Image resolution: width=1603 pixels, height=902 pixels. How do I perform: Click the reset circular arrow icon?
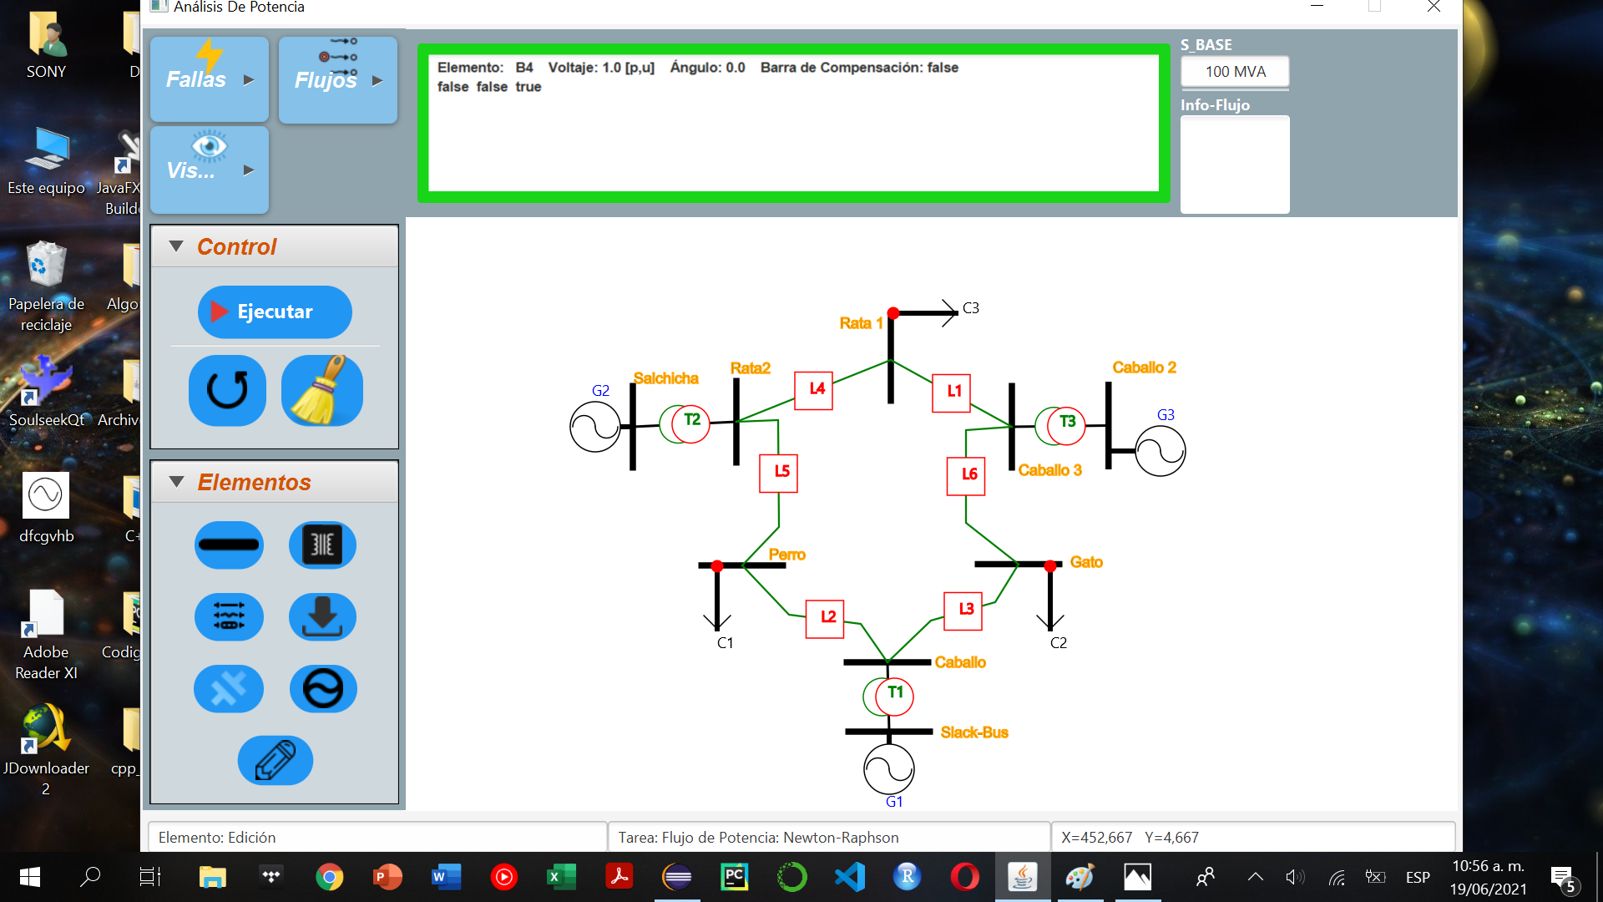(x=227, y=390)
